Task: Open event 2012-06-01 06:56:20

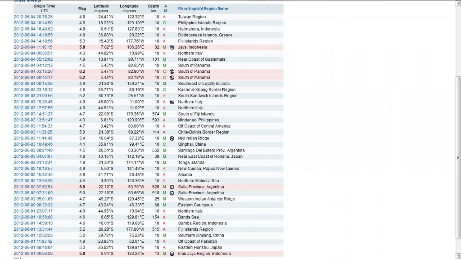Action: coord(33,254)
